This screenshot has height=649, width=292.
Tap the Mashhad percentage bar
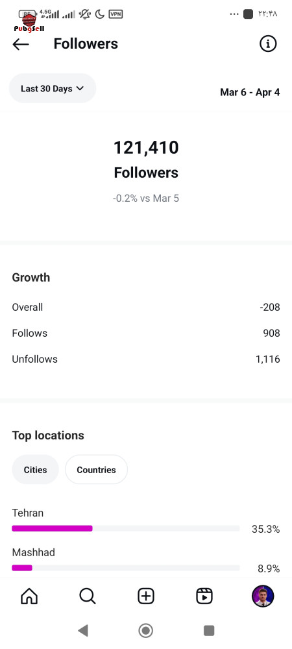pyautogui.click(x=126, y=568)
